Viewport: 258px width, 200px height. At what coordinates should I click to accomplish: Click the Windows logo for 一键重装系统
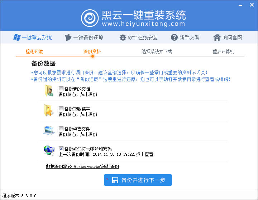(17, 37)
